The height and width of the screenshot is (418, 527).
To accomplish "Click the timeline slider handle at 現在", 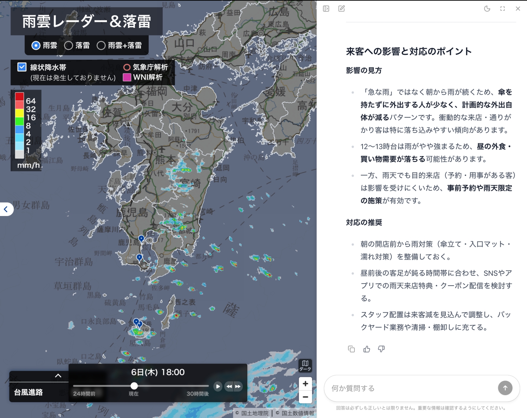I will pyautogui.click(x=134, y=386).
